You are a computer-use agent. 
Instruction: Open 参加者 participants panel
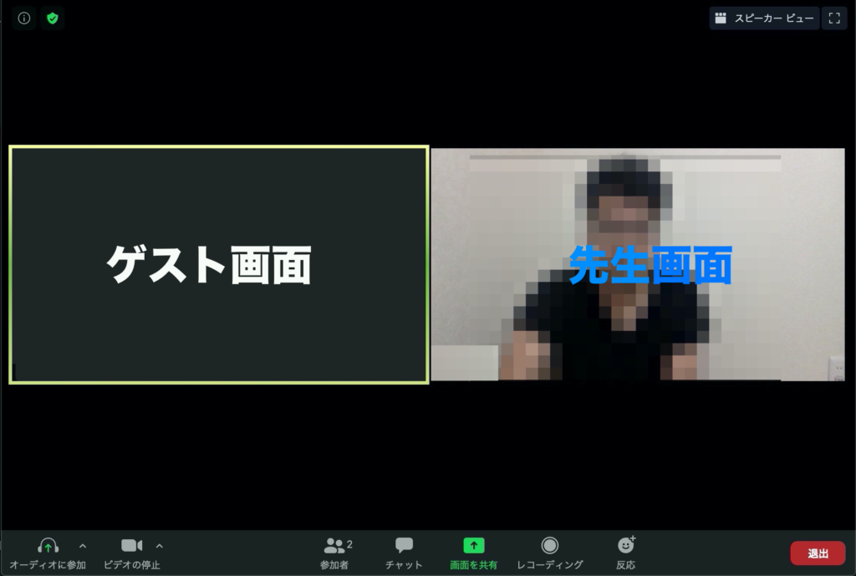(334, 553)
